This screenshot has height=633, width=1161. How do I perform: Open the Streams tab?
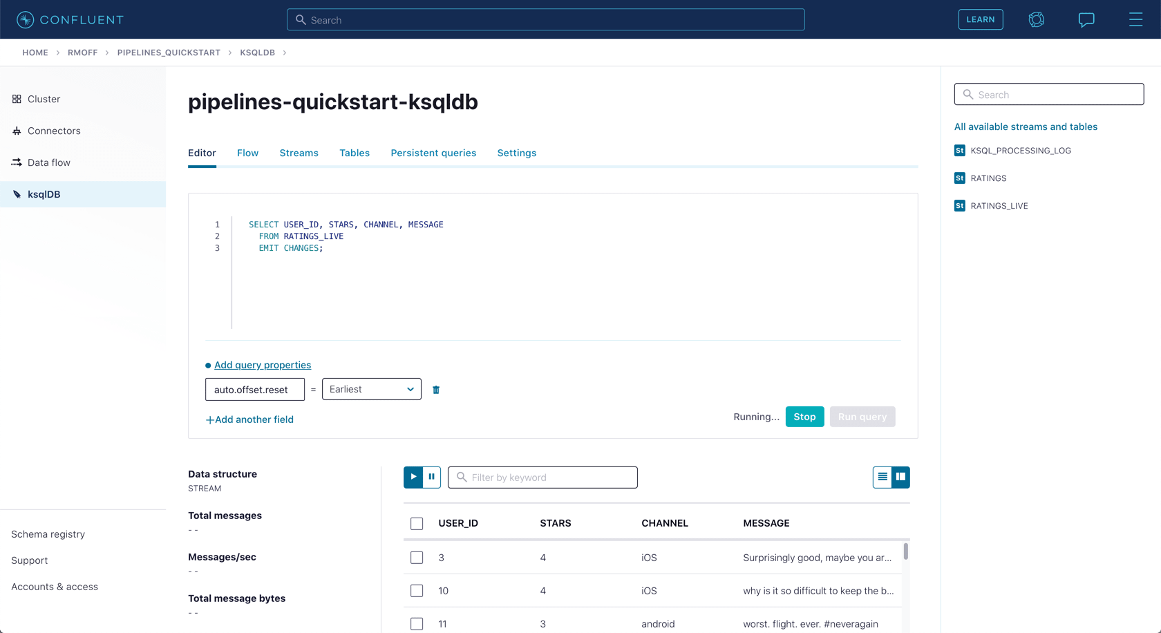click(x=299, y=153)
